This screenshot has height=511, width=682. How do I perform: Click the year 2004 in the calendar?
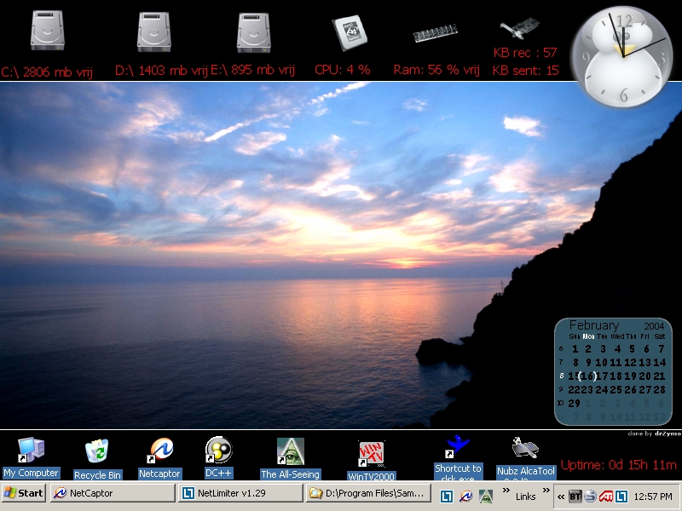click(x=654, y=326)
